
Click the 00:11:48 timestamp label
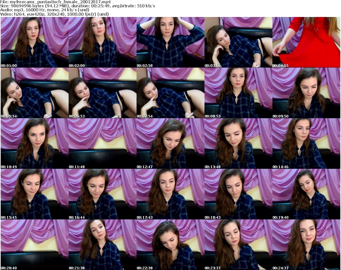pos(77,167)
